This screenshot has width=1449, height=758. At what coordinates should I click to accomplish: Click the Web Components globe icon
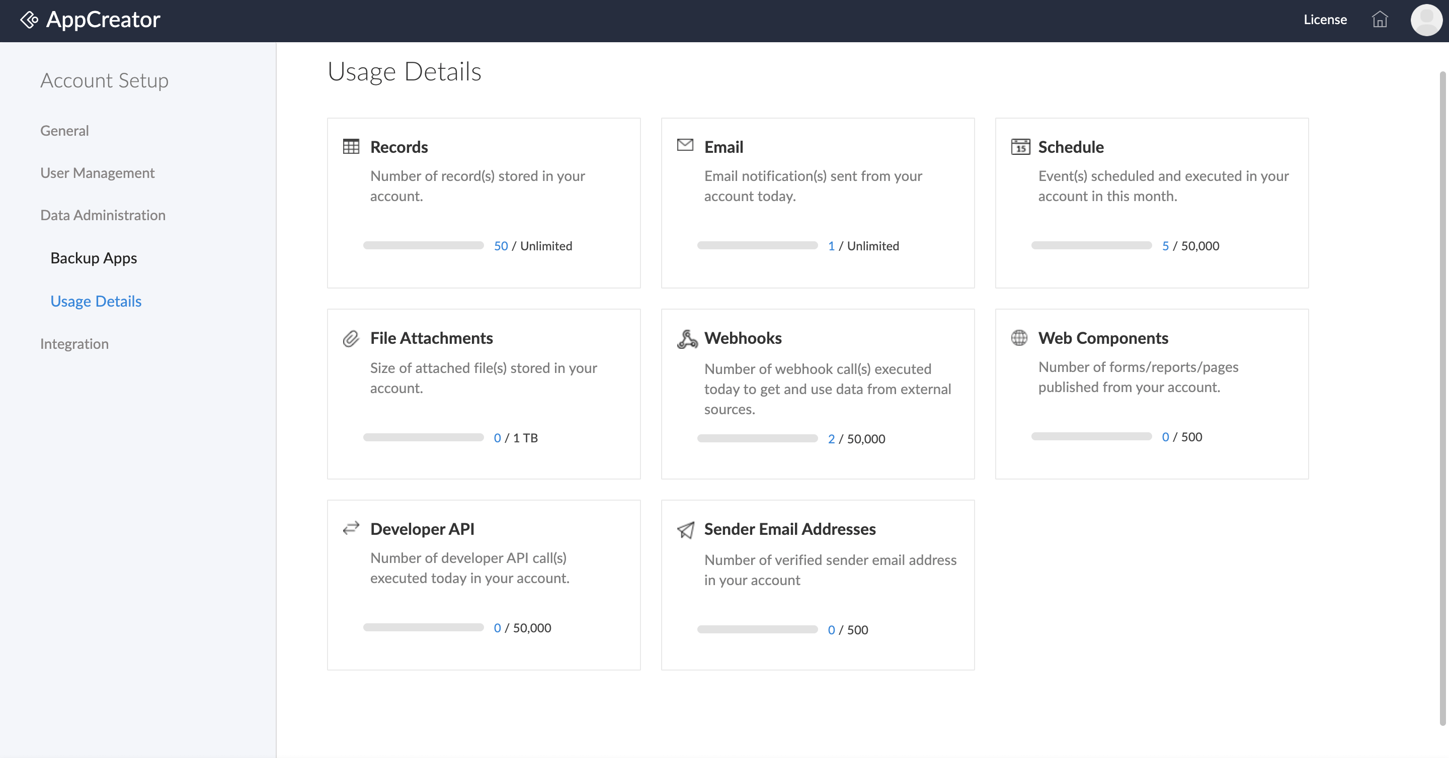click(x=1019, y=338)
